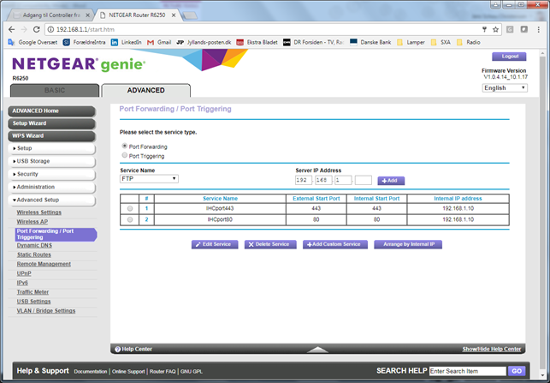Click the Add Custom Service button

click(x=334, y=244)
